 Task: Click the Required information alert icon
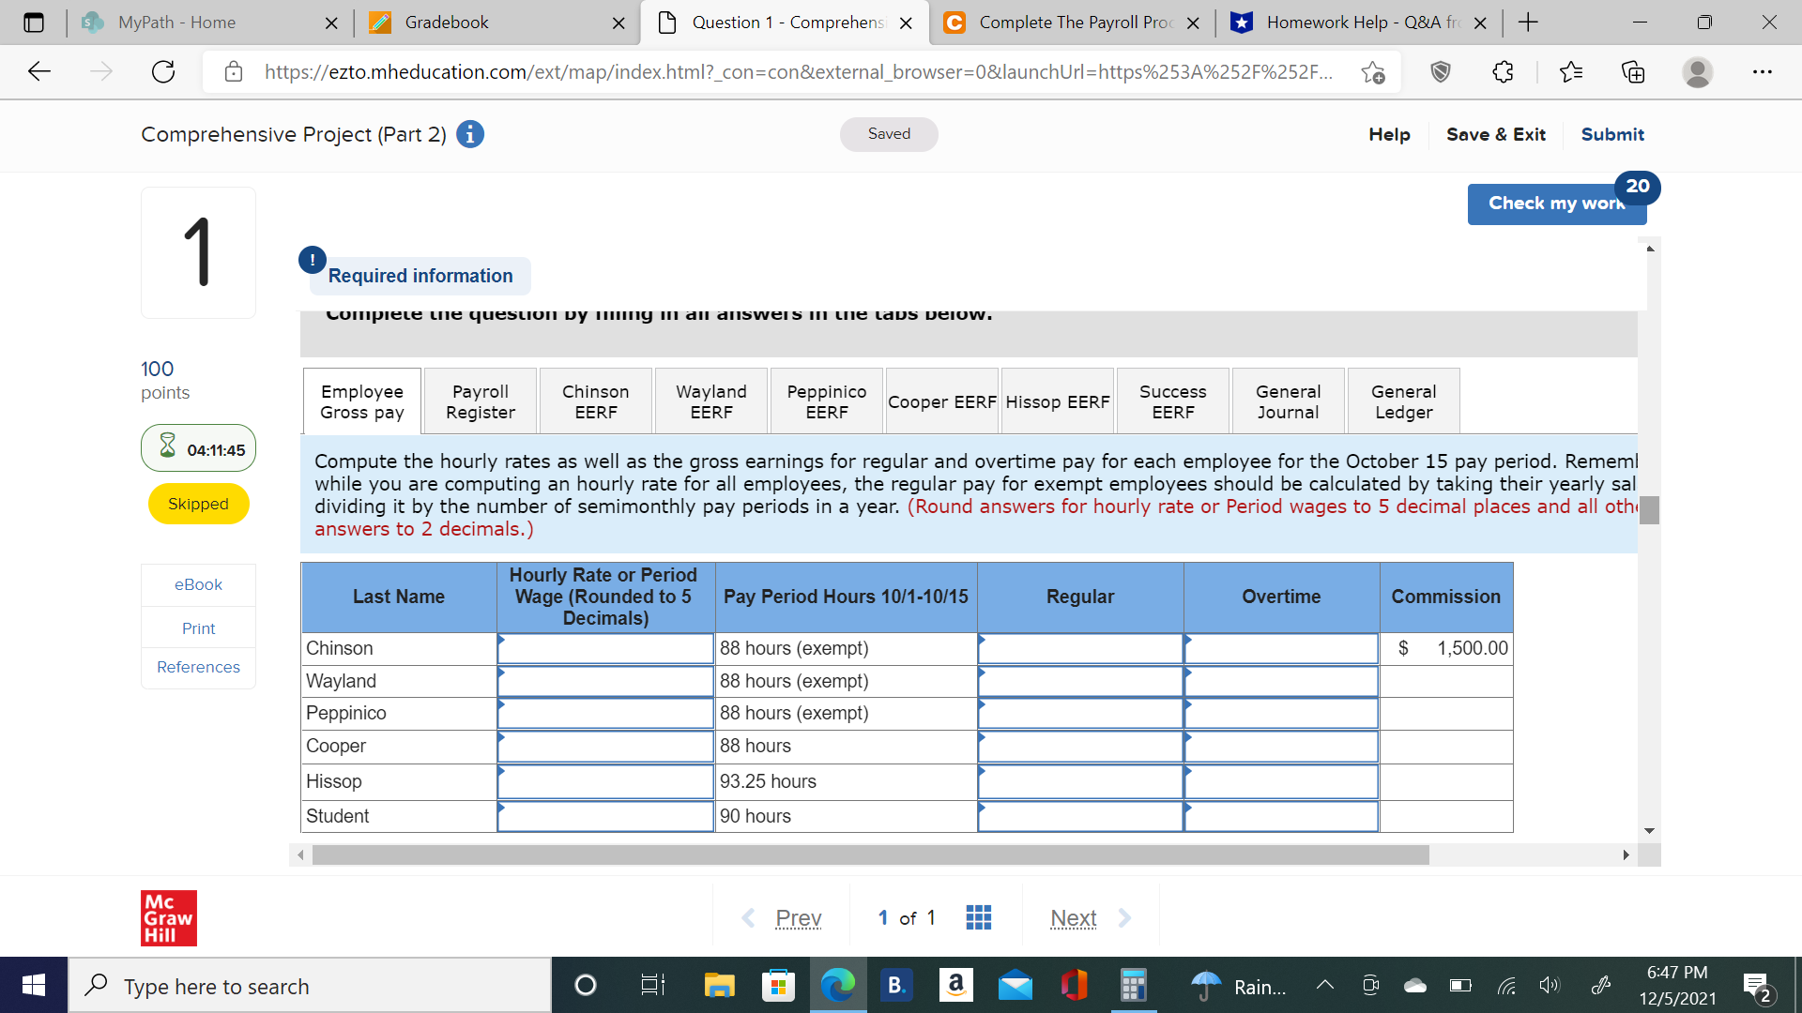[312, 260]
